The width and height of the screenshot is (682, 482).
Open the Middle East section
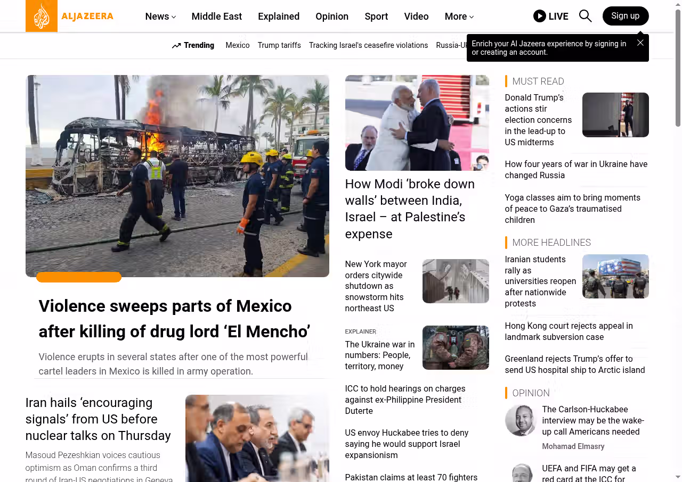point(216,16)
